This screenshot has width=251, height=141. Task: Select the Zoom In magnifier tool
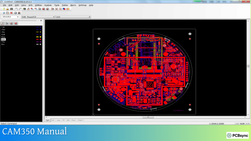click(32, 9)
